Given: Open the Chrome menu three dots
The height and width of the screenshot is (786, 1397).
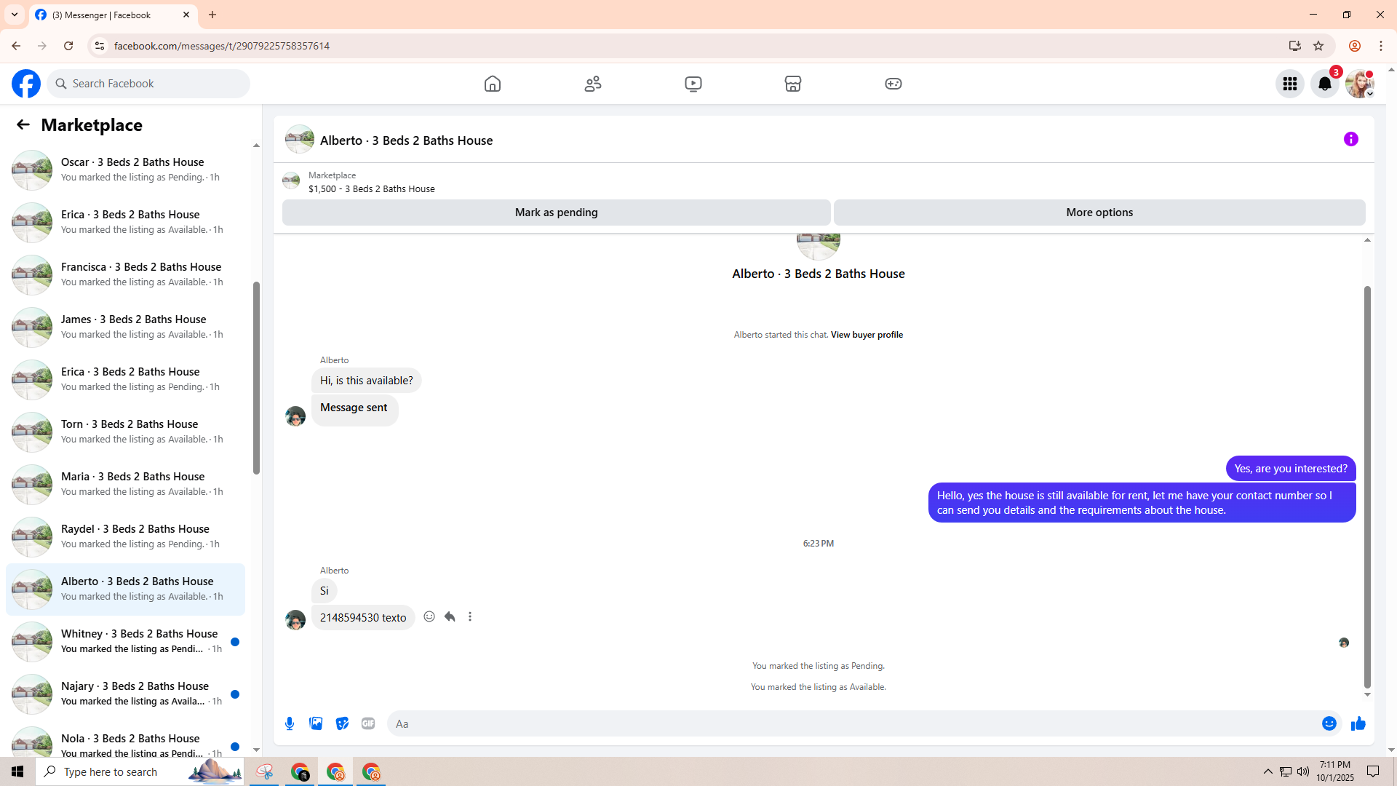Looking at the screenshot, I should [1381, 46].
